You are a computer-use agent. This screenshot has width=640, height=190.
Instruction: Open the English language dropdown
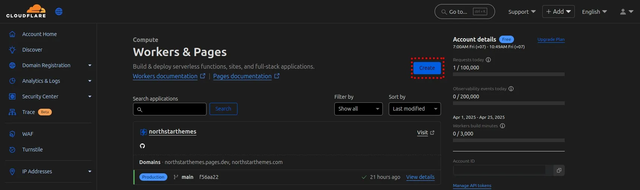[x=595, y=12]
